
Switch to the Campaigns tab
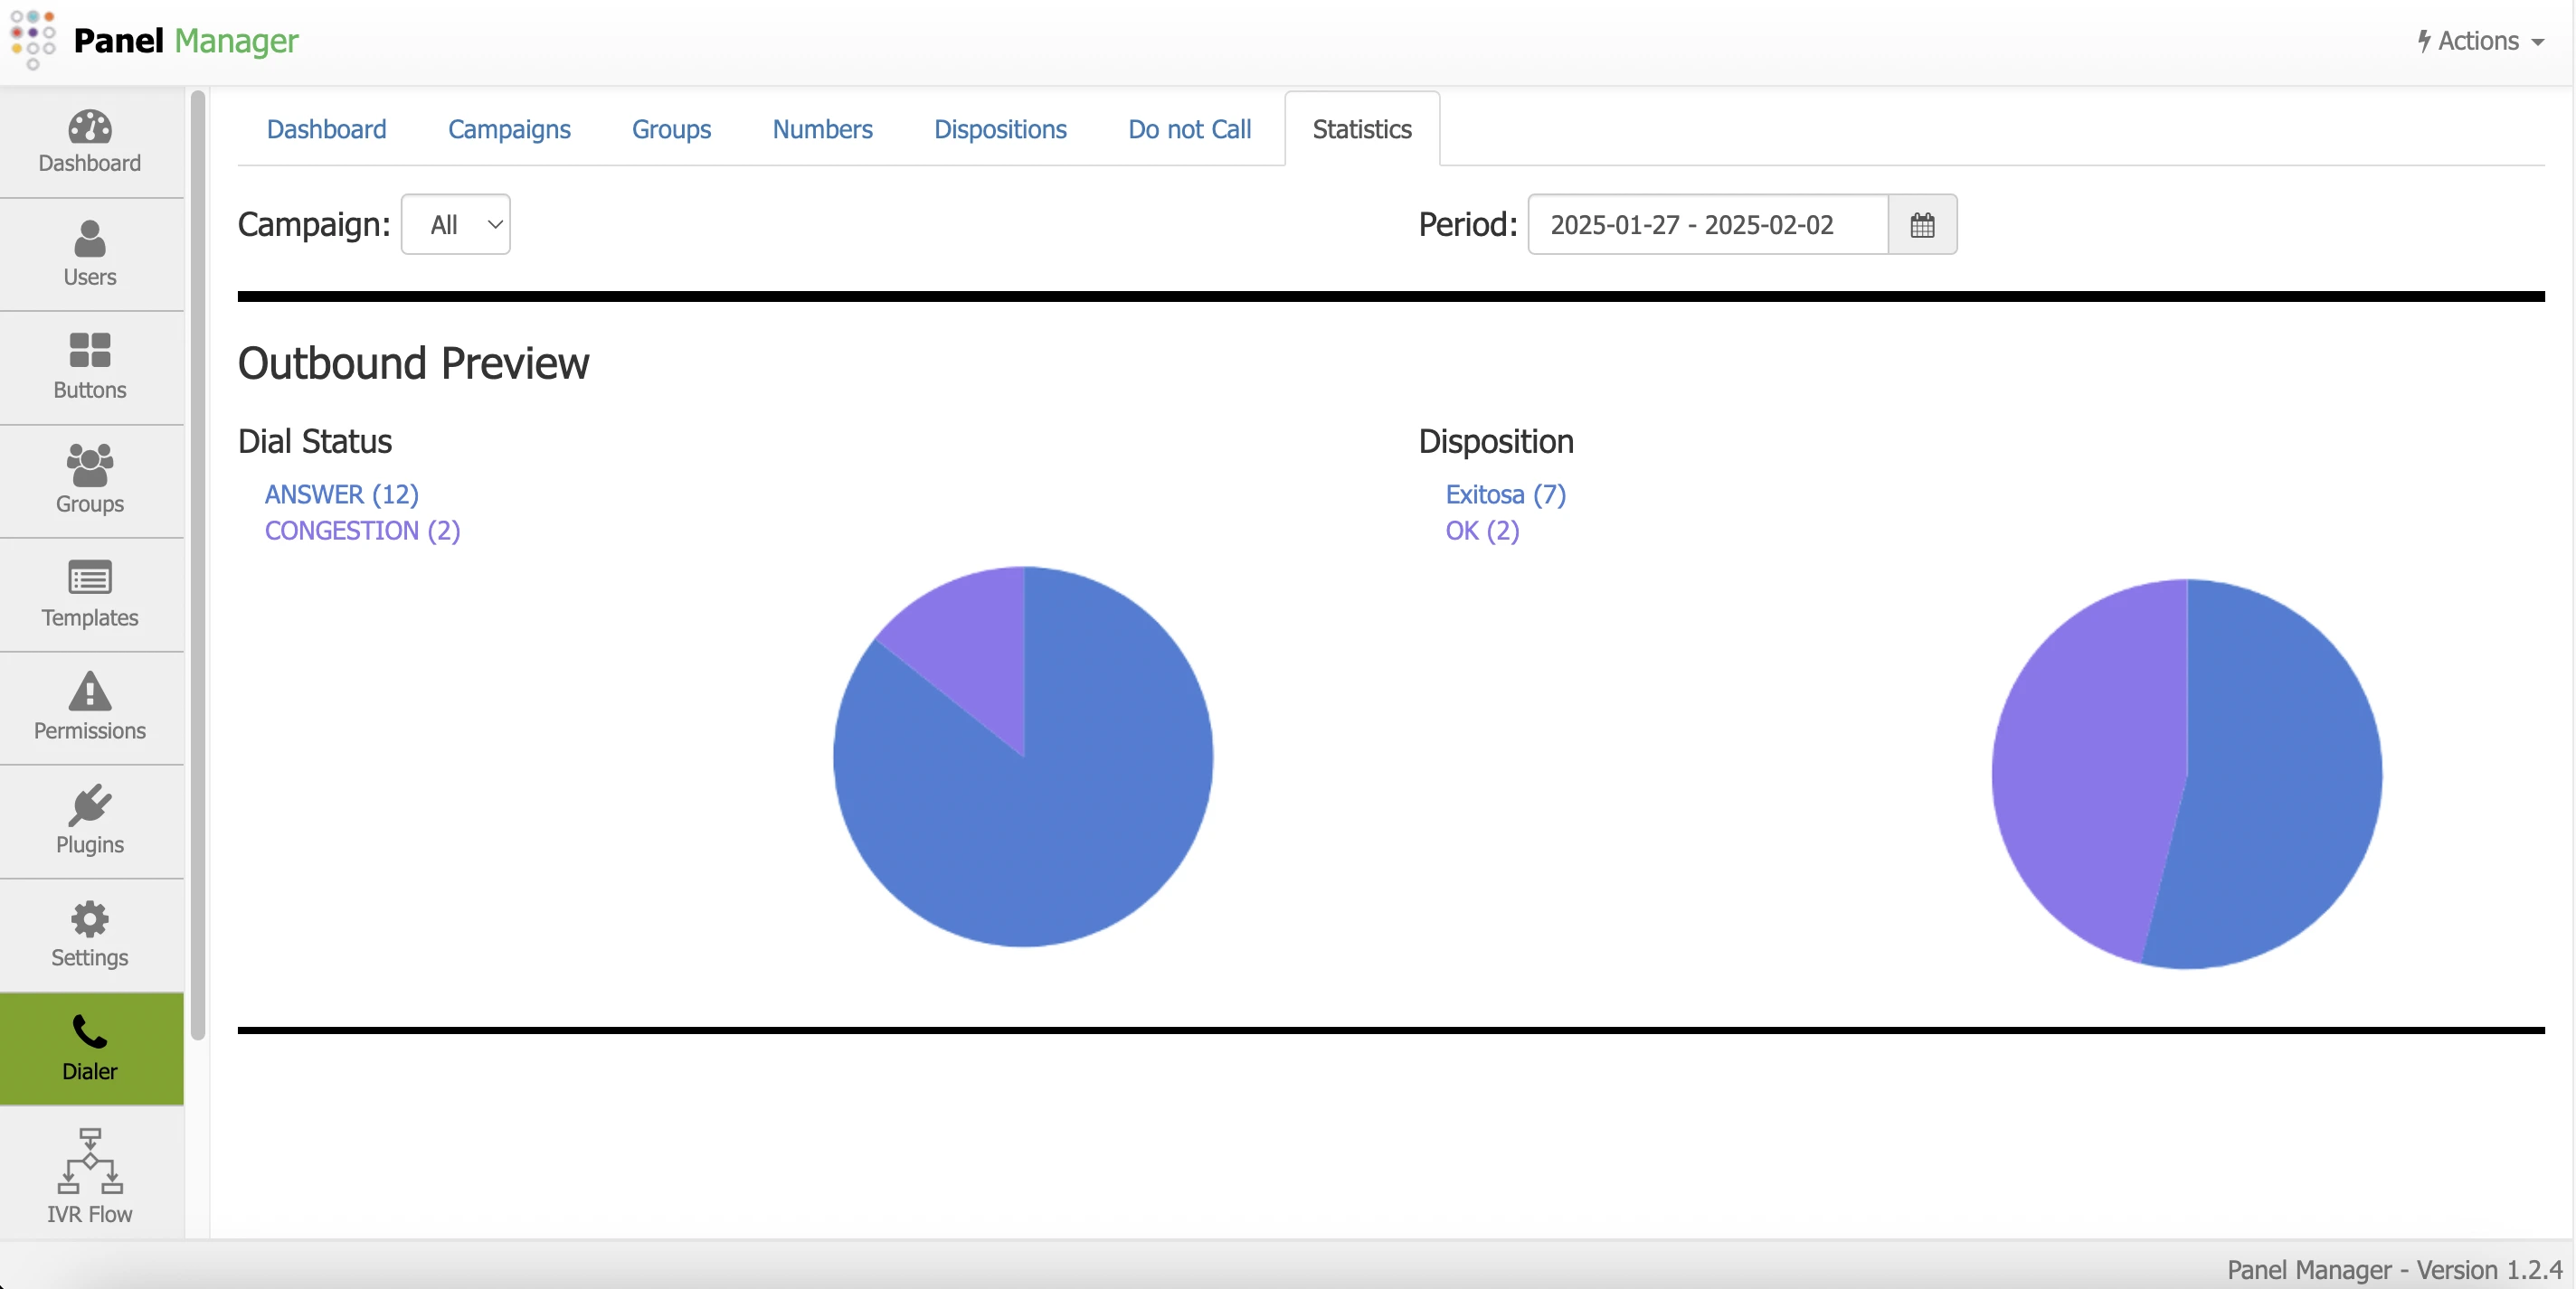[x=509, y=129]
